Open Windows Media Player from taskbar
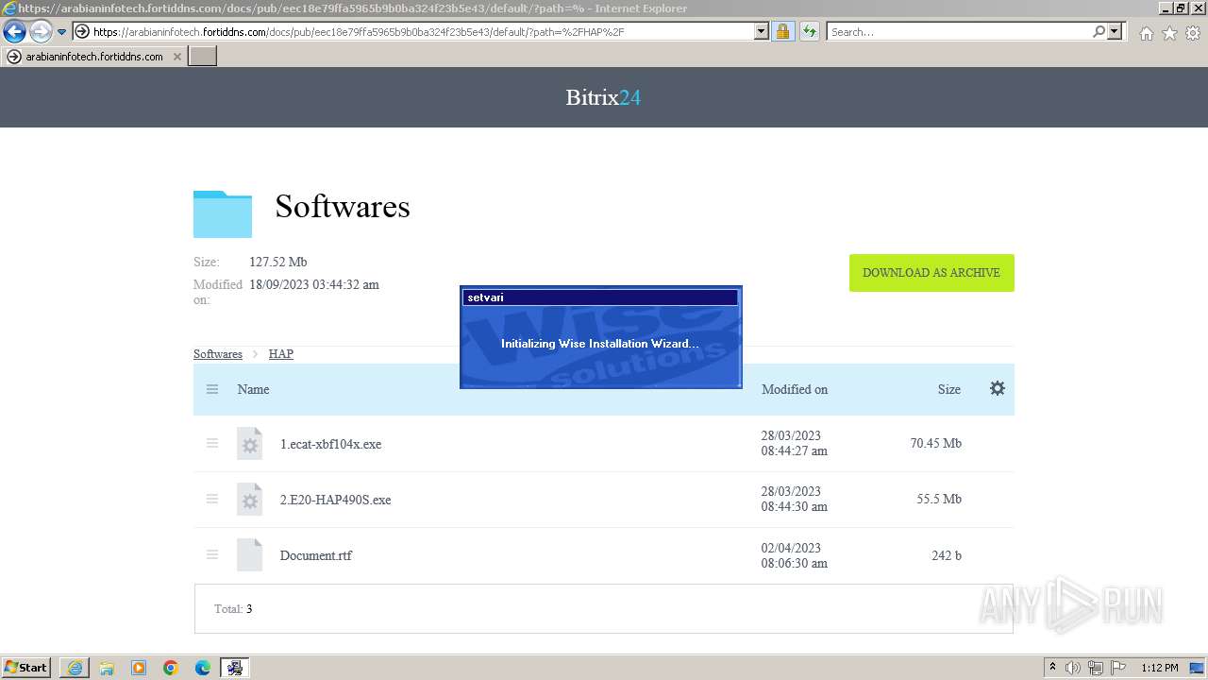The width and height of the screenshot is (1208, 680). (x=139, y=668)
